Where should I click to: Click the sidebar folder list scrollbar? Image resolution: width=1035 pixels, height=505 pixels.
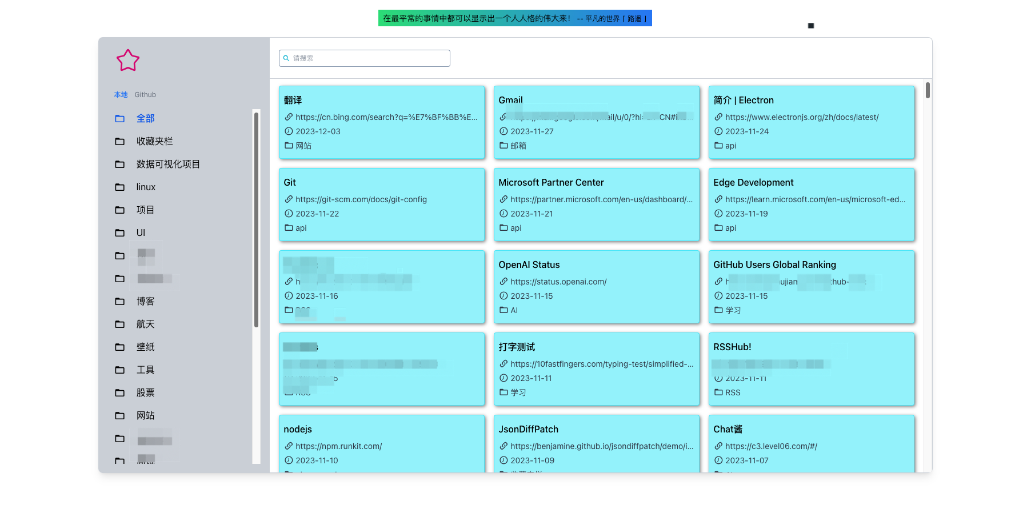[x=256, y=220]
